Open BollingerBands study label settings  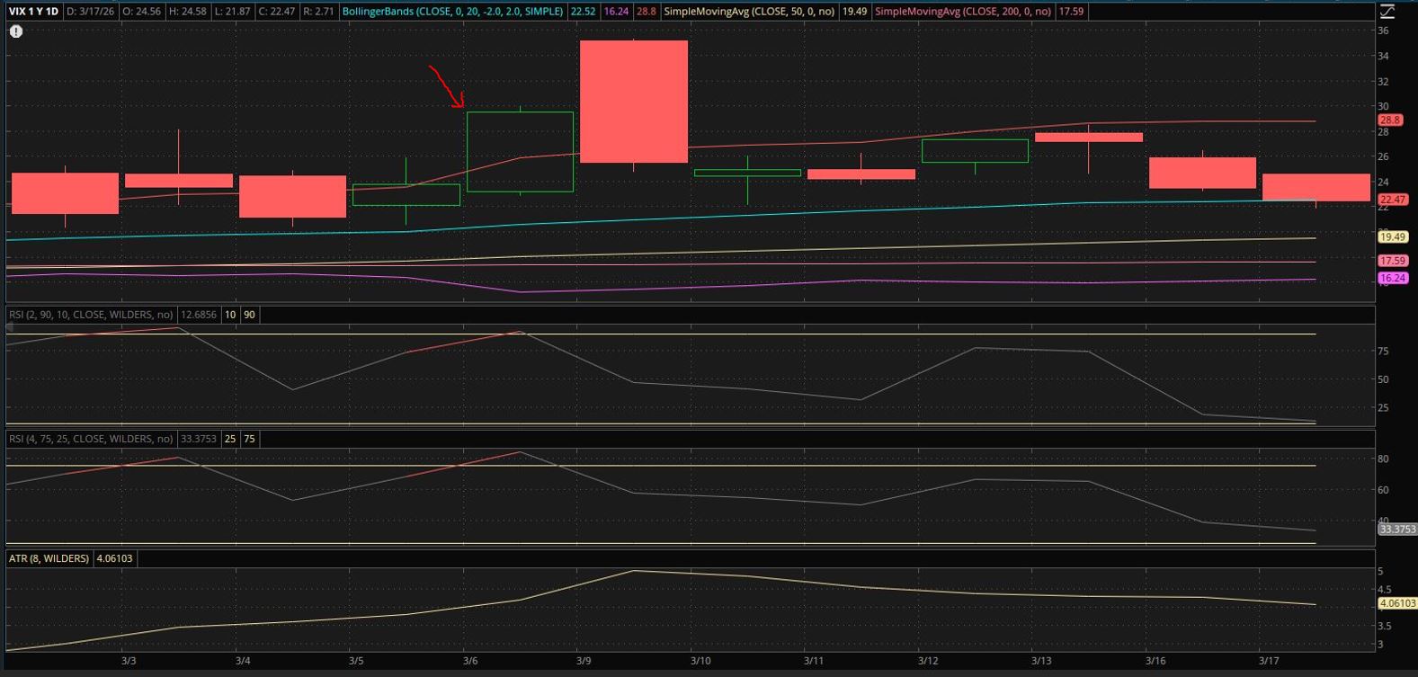453,12
